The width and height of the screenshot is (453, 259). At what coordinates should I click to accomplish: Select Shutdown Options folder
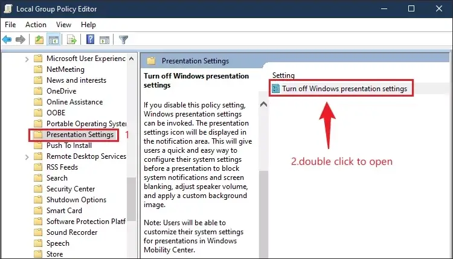click(77, 200)
